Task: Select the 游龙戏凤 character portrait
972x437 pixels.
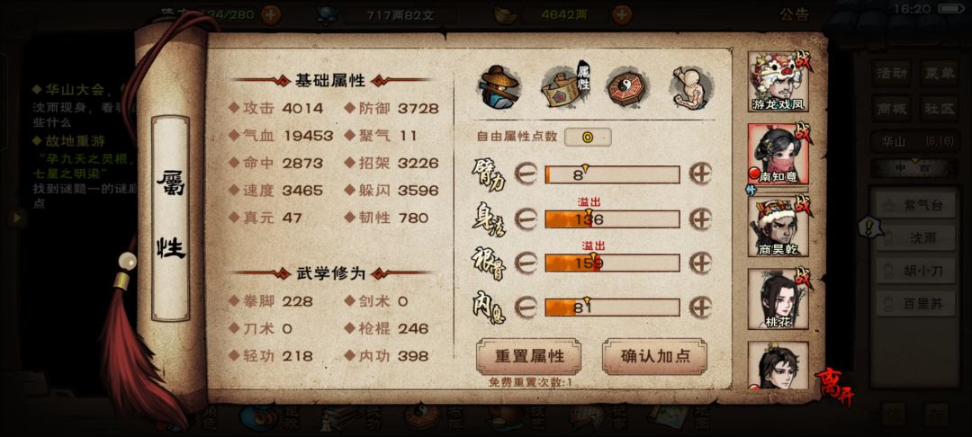Action: click(778, 82)
